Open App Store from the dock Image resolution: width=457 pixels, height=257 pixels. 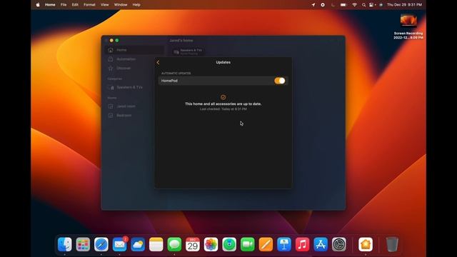click(321, 244)
